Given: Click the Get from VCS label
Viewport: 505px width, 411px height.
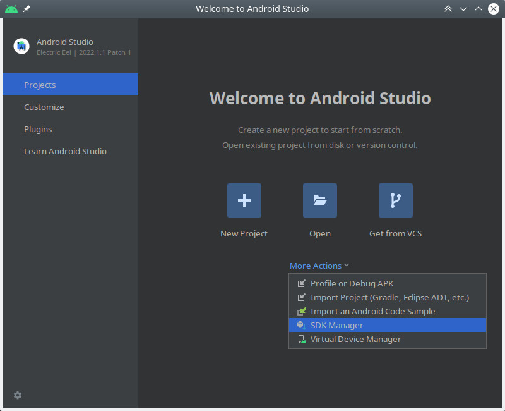Looking at the screenshot, I should click(x=396, y=233).
